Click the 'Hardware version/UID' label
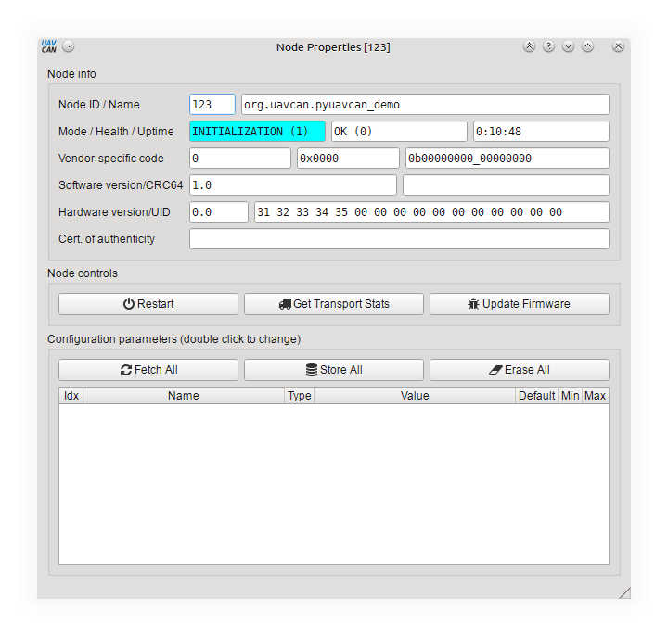This screenshot has width=668, height=636. click(114, 211)
